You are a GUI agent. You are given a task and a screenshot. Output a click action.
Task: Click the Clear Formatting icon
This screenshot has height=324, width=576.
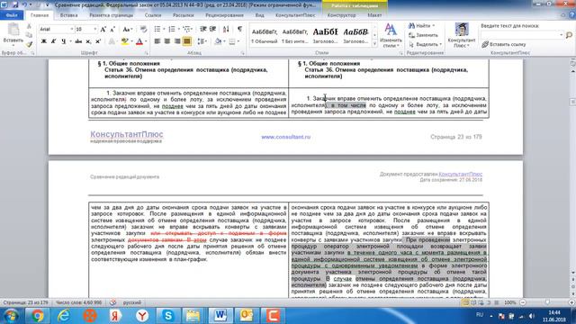pyautogui.click(x=144, y=29)
